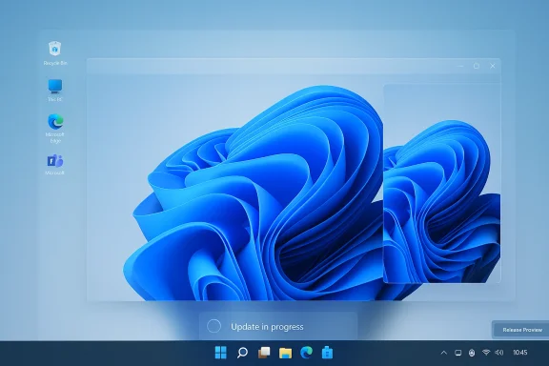Click the display tray icon

tap(457, 353)
